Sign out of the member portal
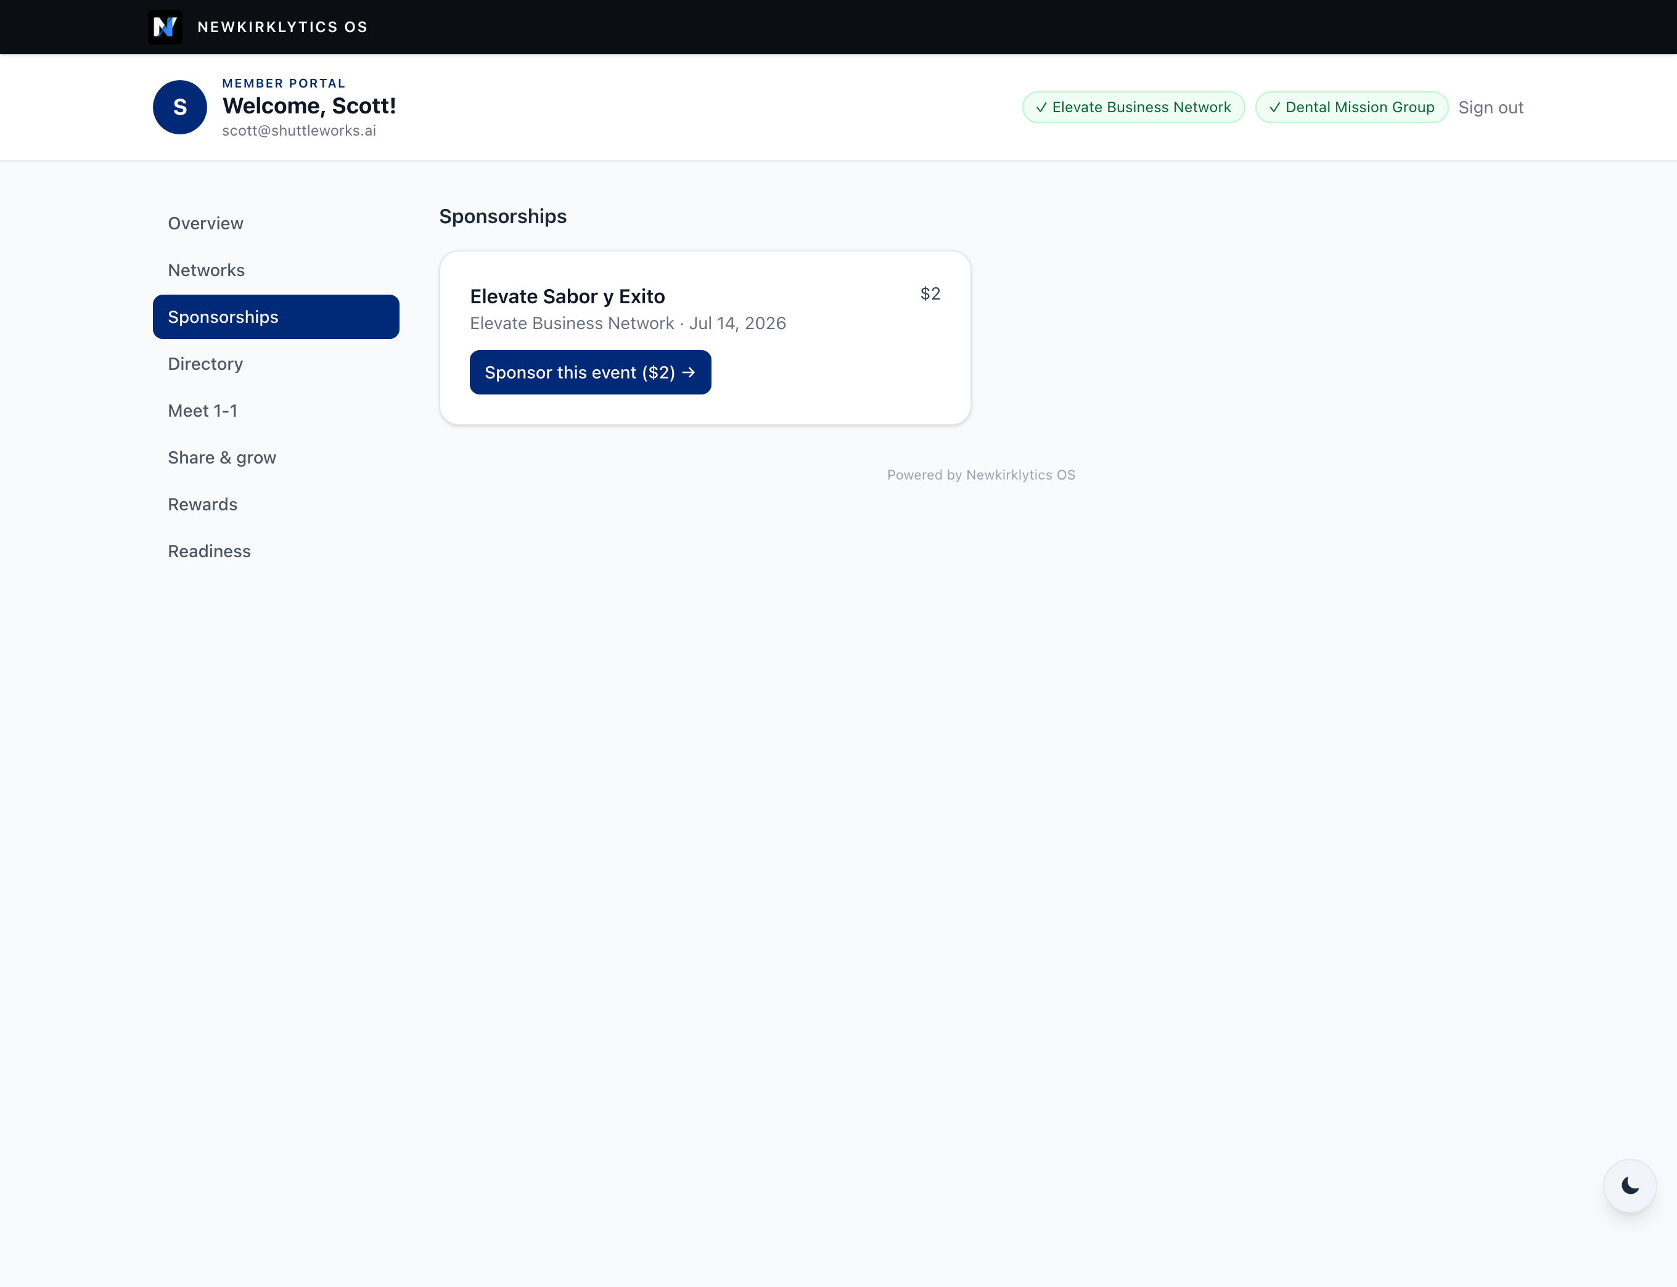 point(1490,107)
